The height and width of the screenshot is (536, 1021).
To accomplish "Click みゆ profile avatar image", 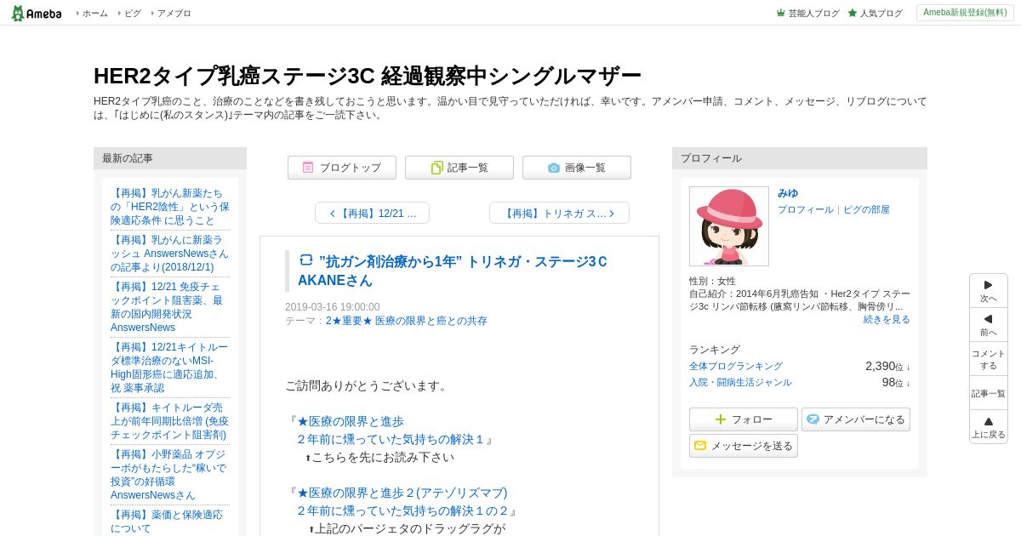I will [x=729, y=226].
